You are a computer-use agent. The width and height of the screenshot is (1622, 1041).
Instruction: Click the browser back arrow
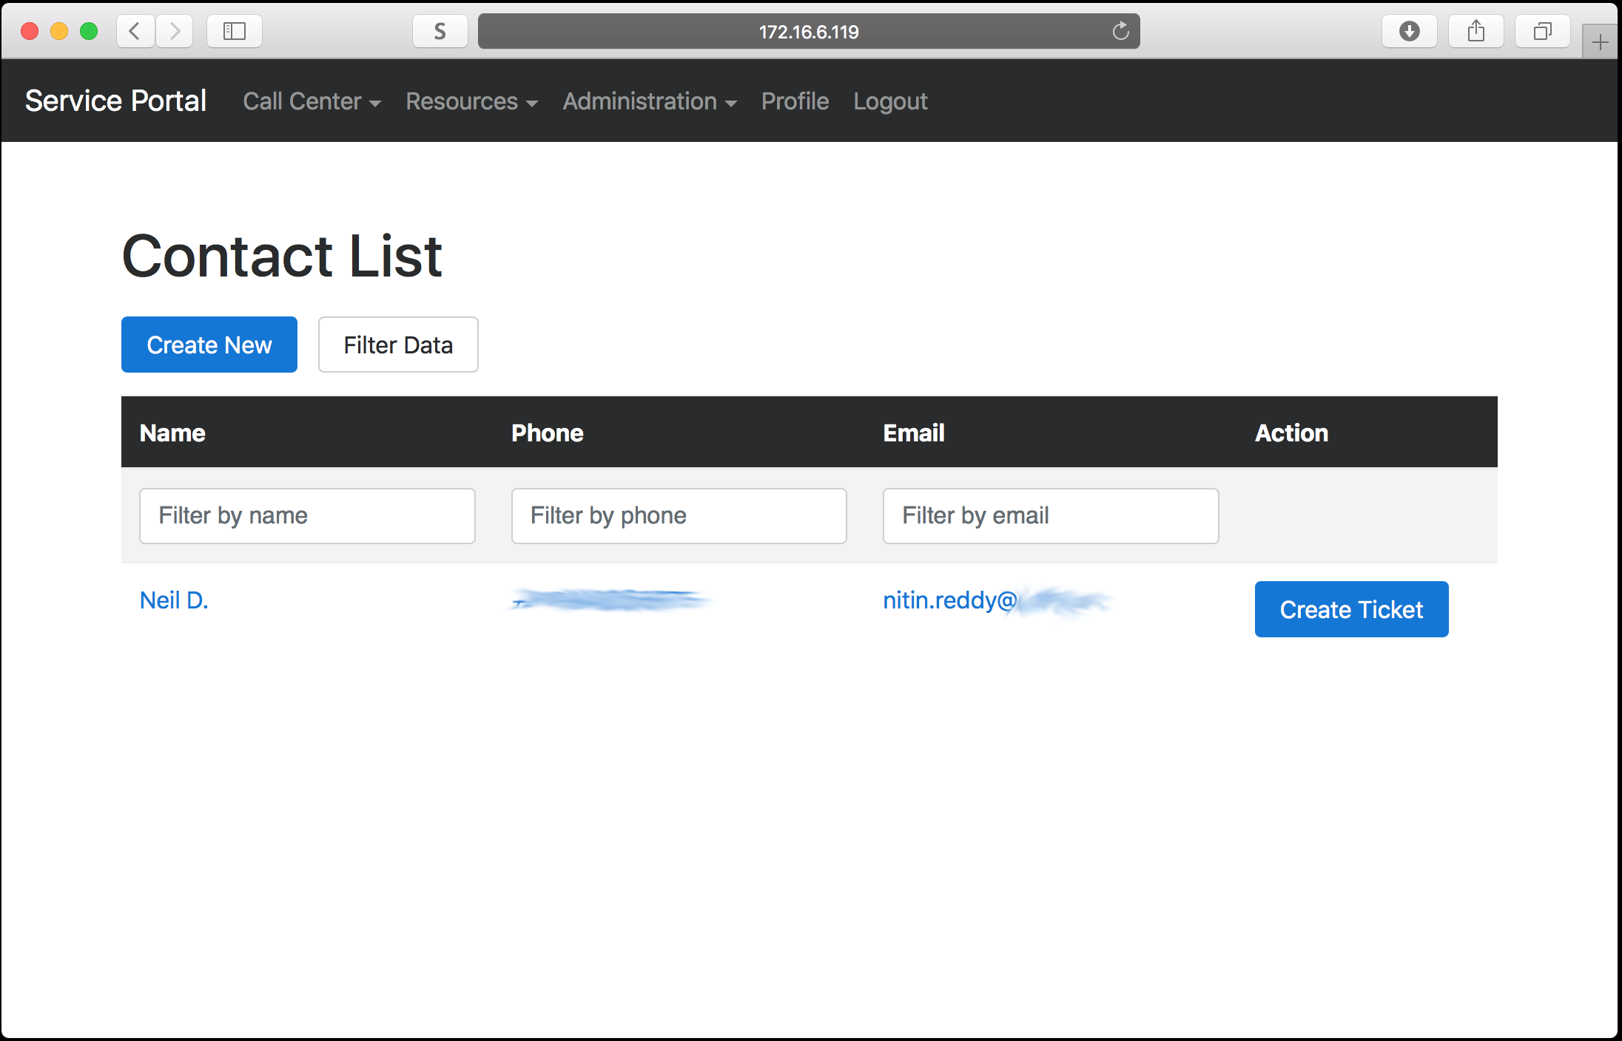(135, 31)
